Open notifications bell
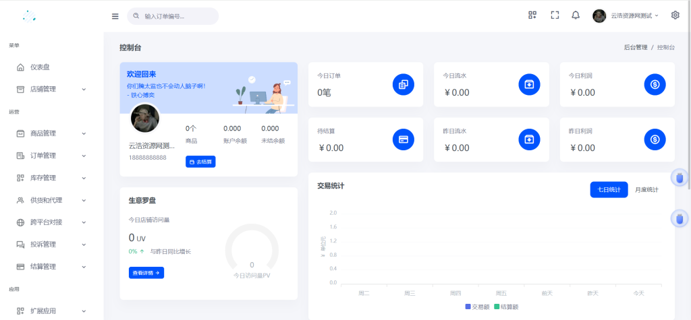 click(x=576, y=15)
